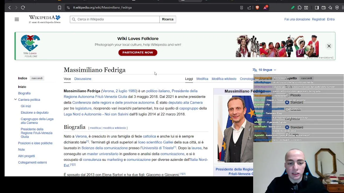Open the master universitario link
344x193 pixels.
(x=103, y=154)
